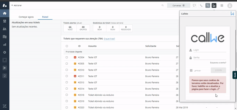Open the chat bubble icon in top bar
This screenshot has width=237, height=110.
pyautogui.click(x=194, y=5)
